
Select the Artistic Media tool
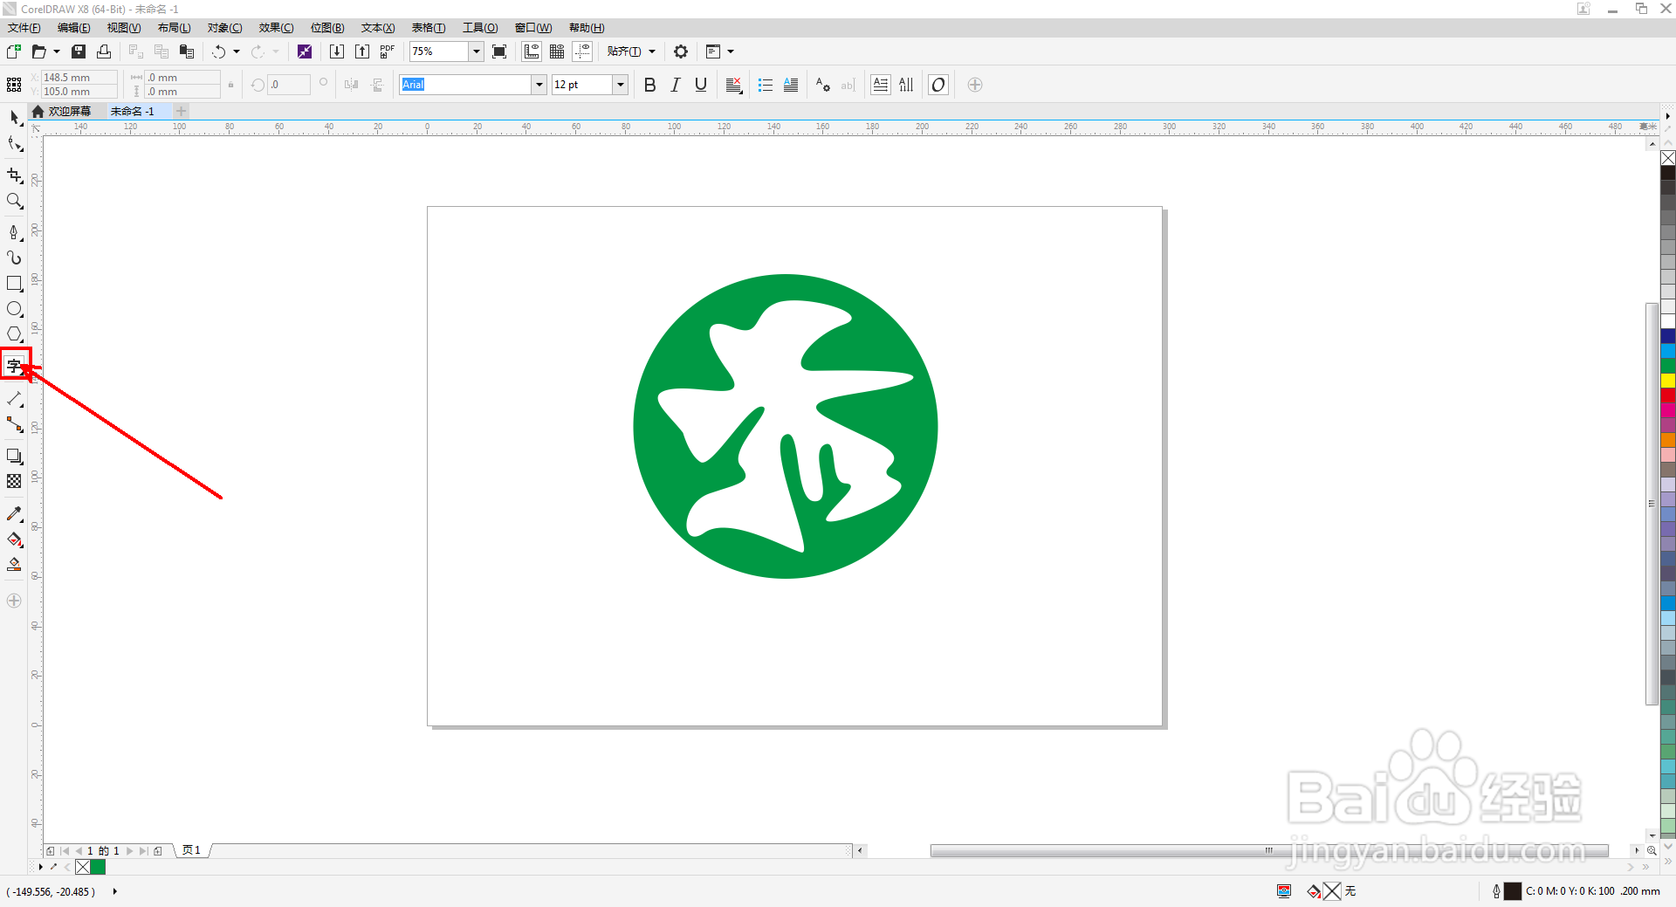(14, 258)
